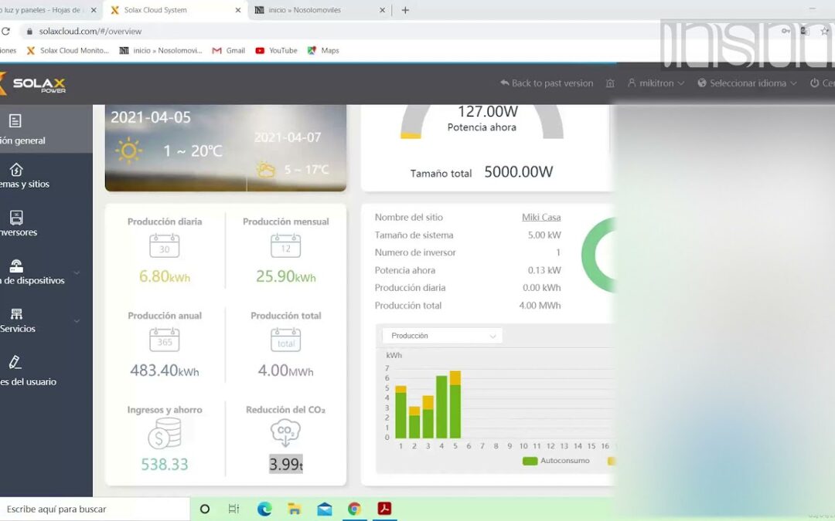Click the monthly production calendar icon

coord(286,245)
